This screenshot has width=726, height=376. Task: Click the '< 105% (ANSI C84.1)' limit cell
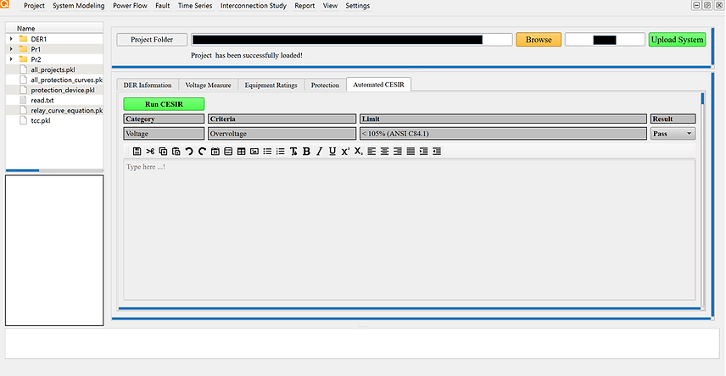(503, 134)
